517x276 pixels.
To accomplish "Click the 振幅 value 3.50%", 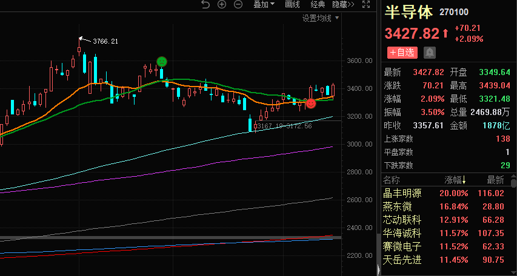I will [433, 113].
